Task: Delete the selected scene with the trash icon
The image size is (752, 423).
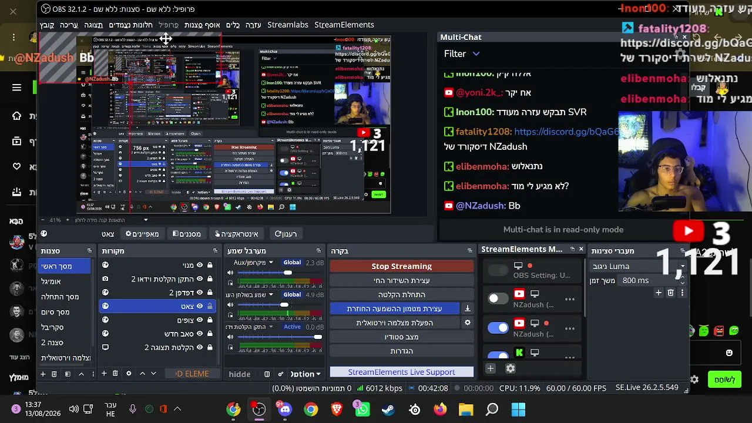Action: [54, 374]
